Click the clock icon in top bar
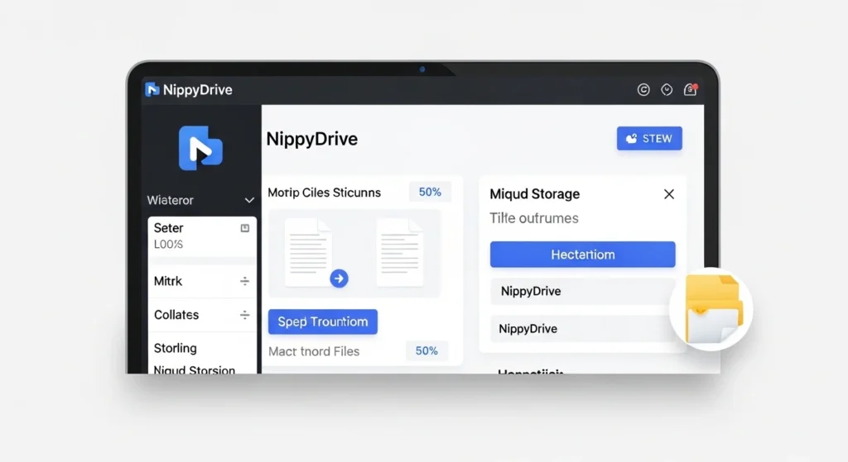 [667, 89]
